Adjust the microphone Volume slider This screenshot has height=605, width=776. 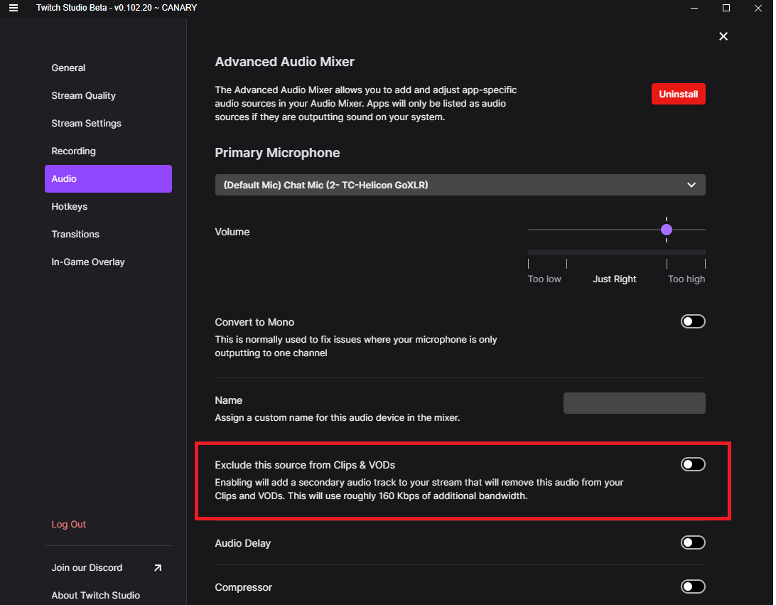667,230
